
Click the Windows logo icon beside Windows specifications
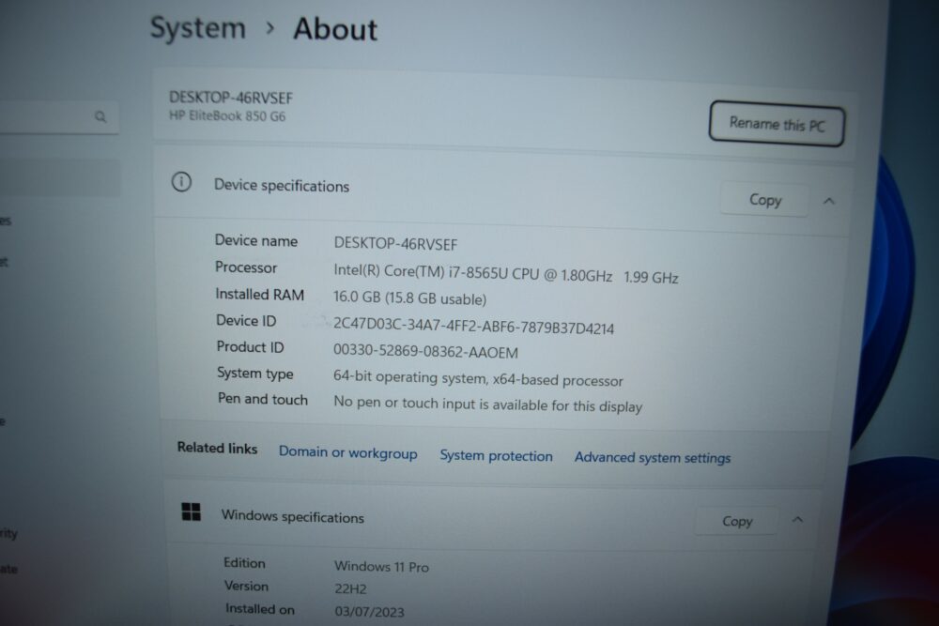tap(191, 511)
